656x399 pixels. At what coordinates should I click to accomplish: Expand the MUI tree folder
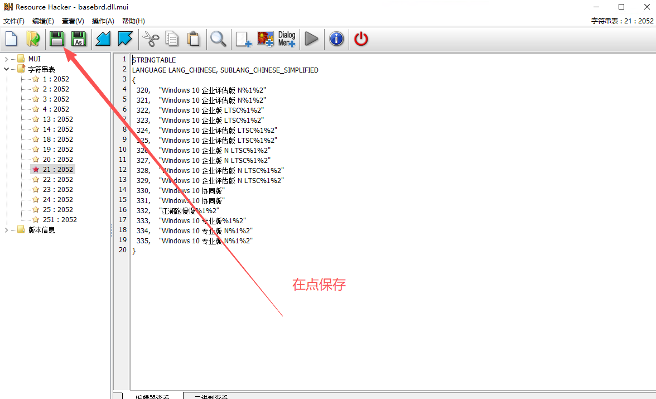coord(6,59)
